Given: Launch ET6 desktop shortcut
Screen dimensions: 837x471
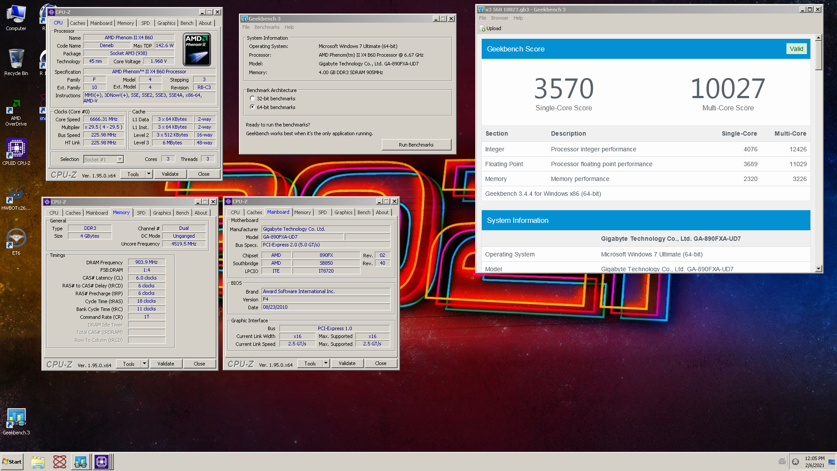Looking at the screenshot, I should [x=16, y=242].
